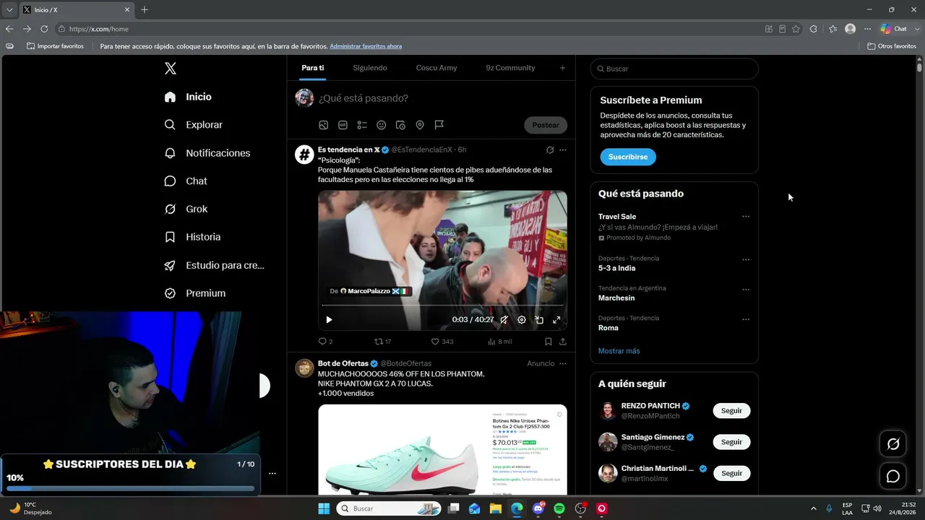Switch to the Para ti tab
925x520 pixels.
313,68
